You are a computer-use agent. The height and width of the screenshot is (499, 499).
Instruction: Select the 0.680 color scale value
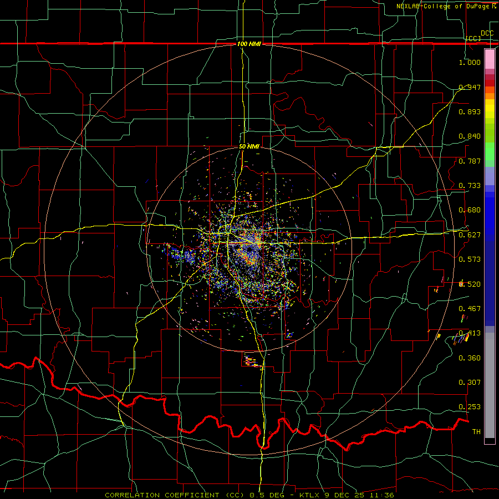470,210
